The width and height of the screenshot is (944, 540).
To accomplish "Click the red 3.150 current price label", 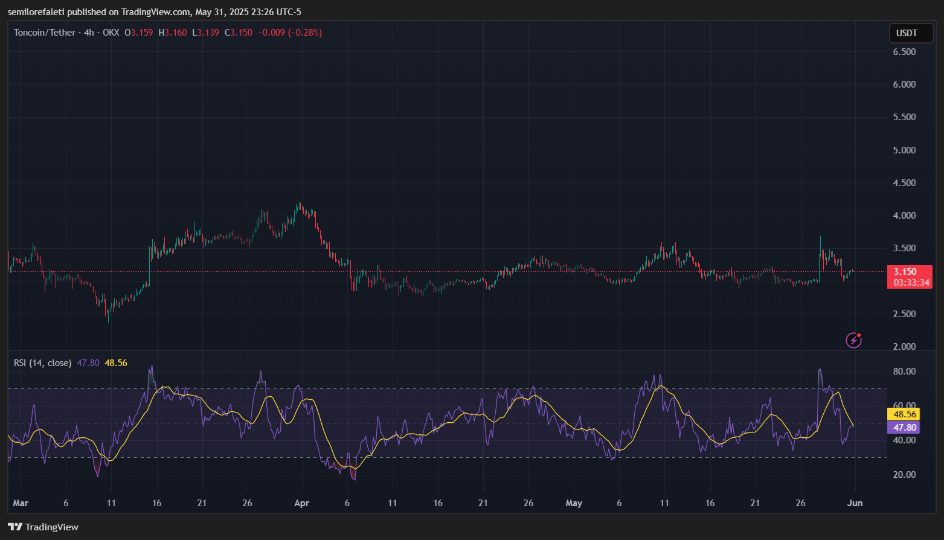I will [x=905, y=272].
